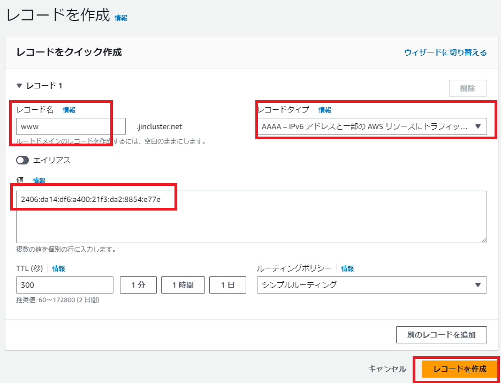
Task: Click the TTL seconds input field
Action: (x=65, y=285)
